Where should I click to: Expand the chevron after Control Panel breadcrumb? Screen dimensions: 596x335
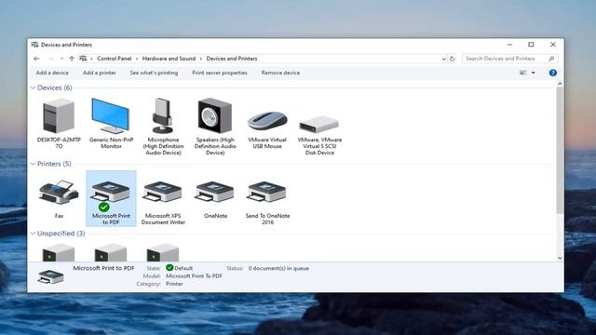coord(137,59)
